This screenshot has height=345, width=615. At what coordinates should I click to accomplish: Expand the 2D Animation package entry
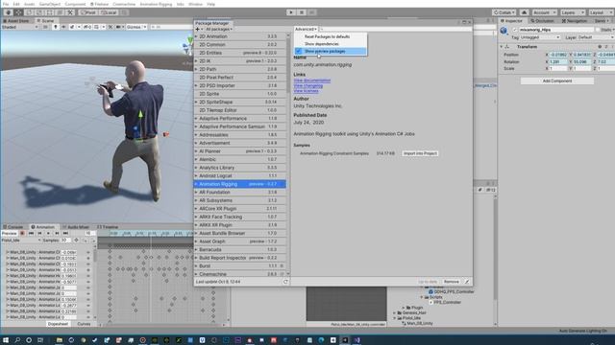pos(196,36)
